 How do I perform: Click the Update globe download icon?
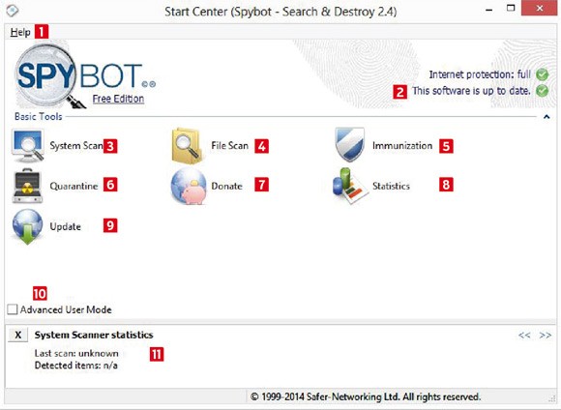27,227
